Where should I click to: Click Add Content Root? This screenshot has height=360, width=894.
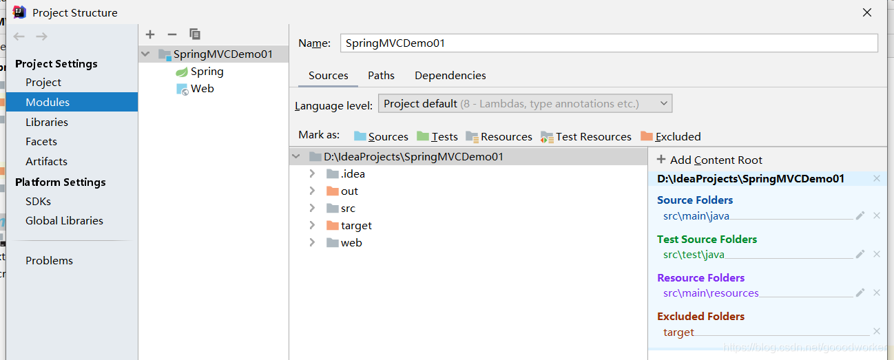coord(709,160)
